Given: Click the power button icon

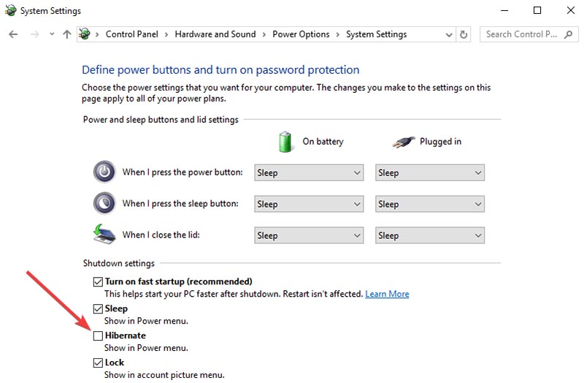Looking at the screenshot, I should [x=104, y=172].
